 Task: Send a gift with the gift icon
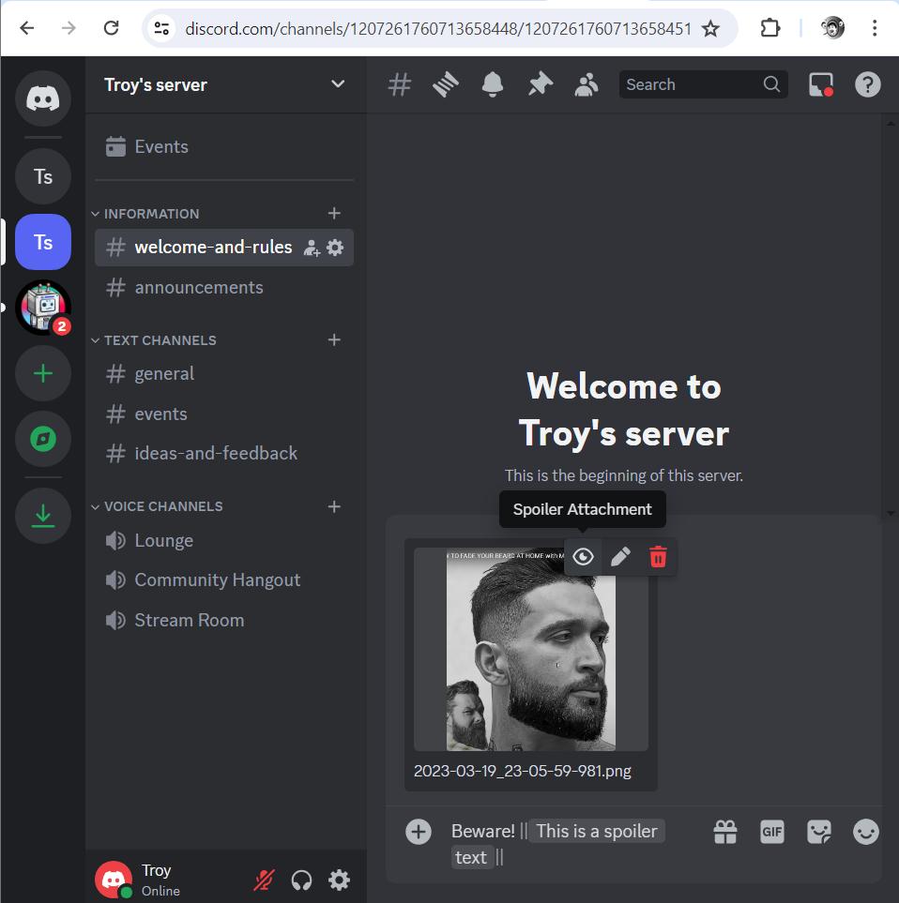(x=724, y=832)
